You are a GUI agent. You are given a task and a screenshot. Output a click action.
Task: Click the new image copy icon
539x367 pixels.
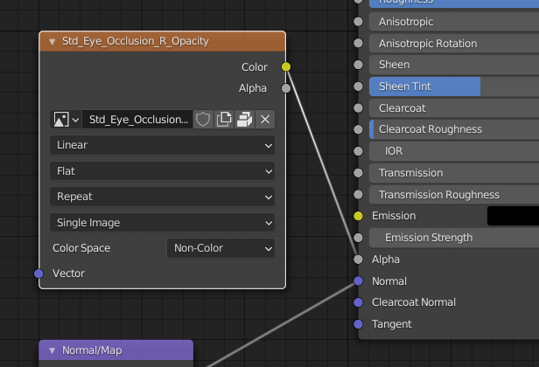pyautogui.click(x=224, y=120)
